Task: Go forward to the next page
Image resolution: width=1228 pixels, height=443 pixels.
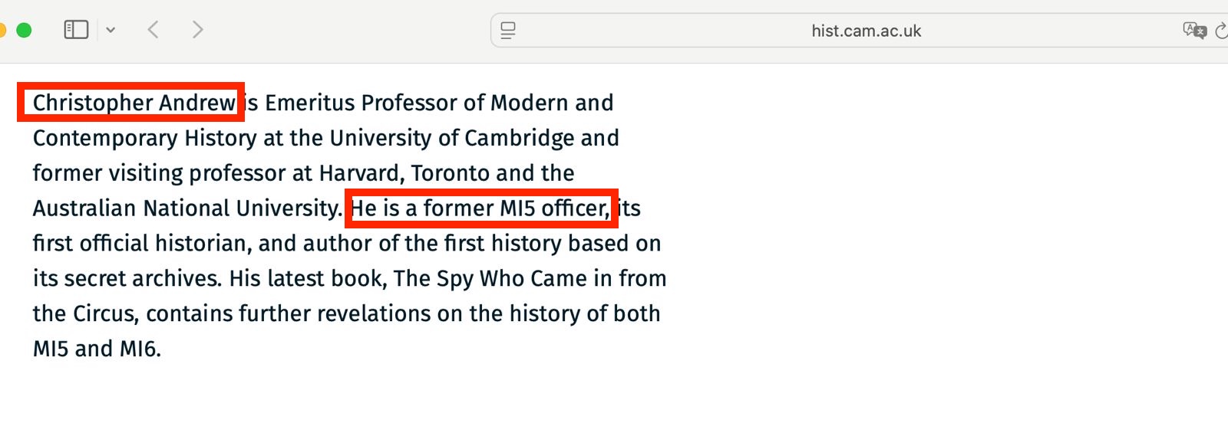Action: (197, 30)
